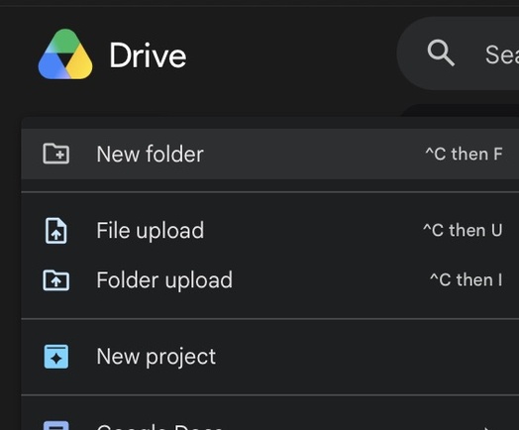Focus the Search in Drive field
This screenshot has height=430, width=519.
pos(459,54)
